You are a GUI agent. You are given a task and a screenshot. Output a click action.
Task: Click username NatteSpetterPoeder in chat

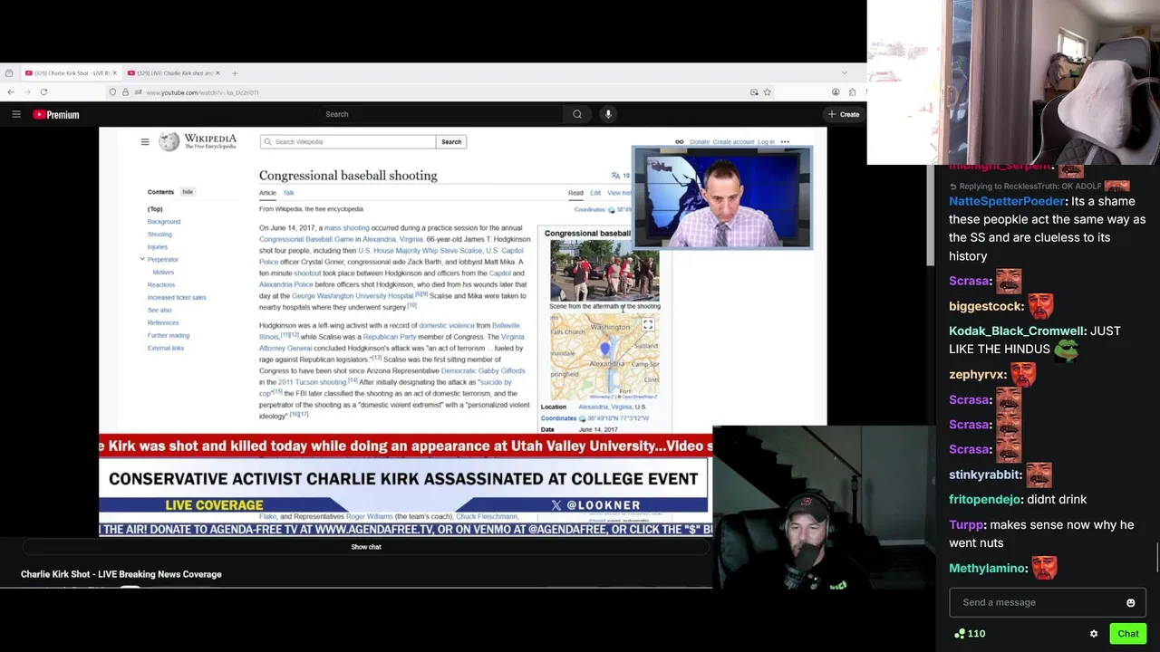coord(1007,202)
